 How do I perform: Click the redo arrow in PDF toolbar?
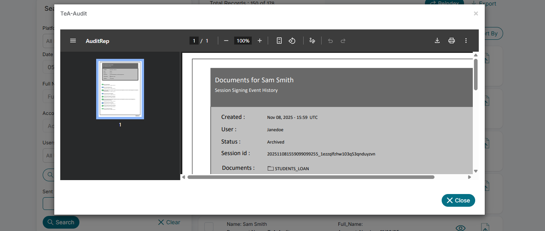(x=343, y=41)
